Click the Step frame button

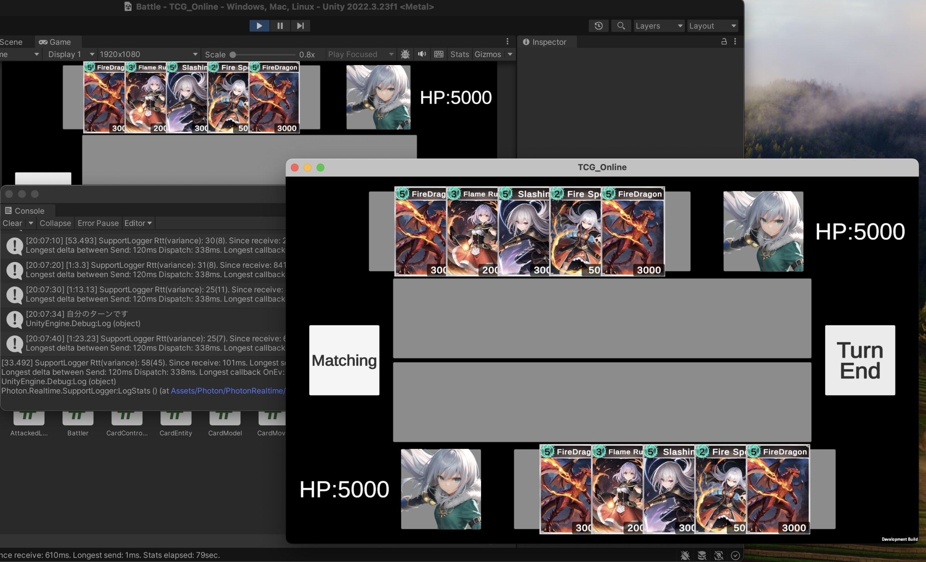click(x=300, y=26)
